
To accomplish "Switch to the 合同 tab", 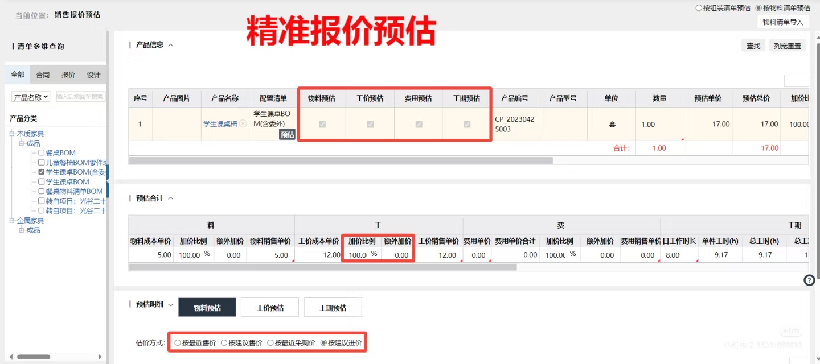I will coord(43,75).
